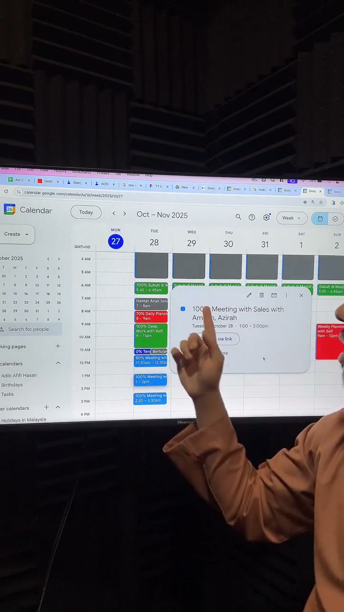The height and width of the screenshot is (612, 344).
Task: Close the event details popup
Action: 301,295
